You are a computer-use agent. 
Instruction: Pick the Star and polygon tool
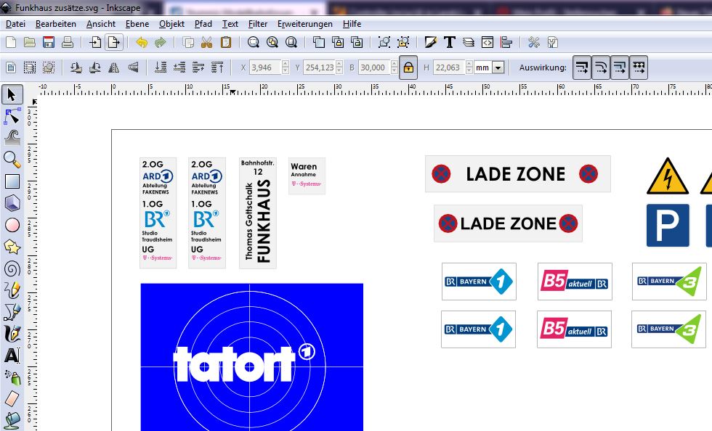coord(12,247)
